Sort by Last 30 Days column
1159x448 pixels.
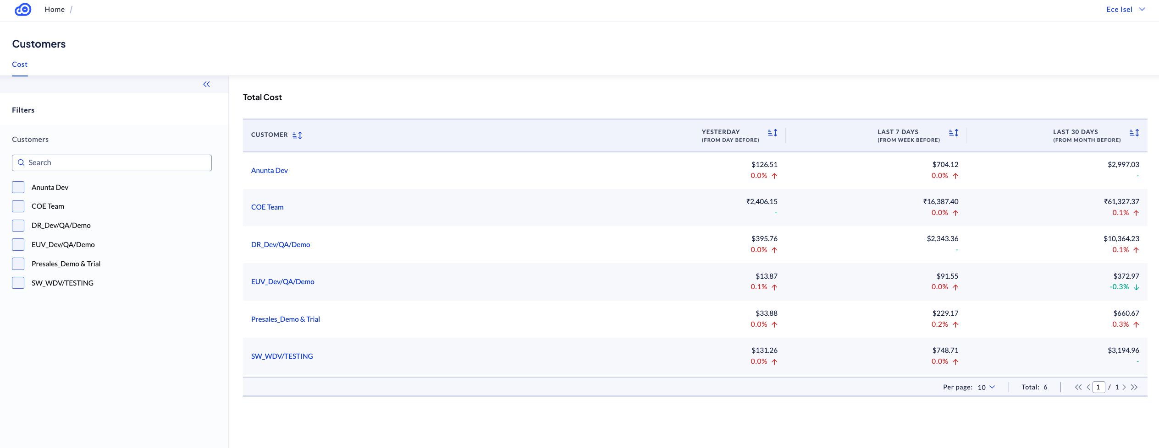tap(1134, 133)
